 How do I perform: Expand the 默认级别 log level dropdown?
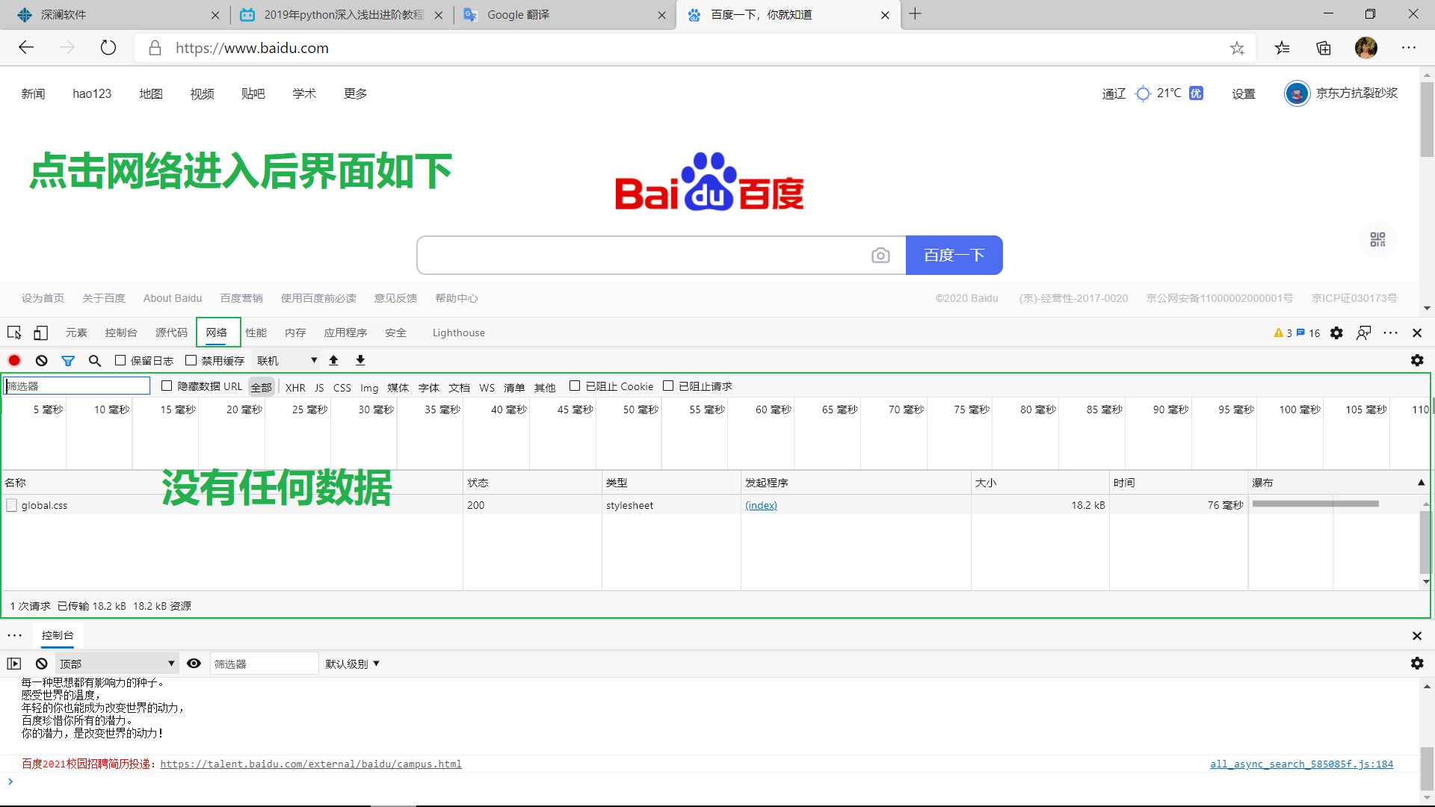[352, 664]
